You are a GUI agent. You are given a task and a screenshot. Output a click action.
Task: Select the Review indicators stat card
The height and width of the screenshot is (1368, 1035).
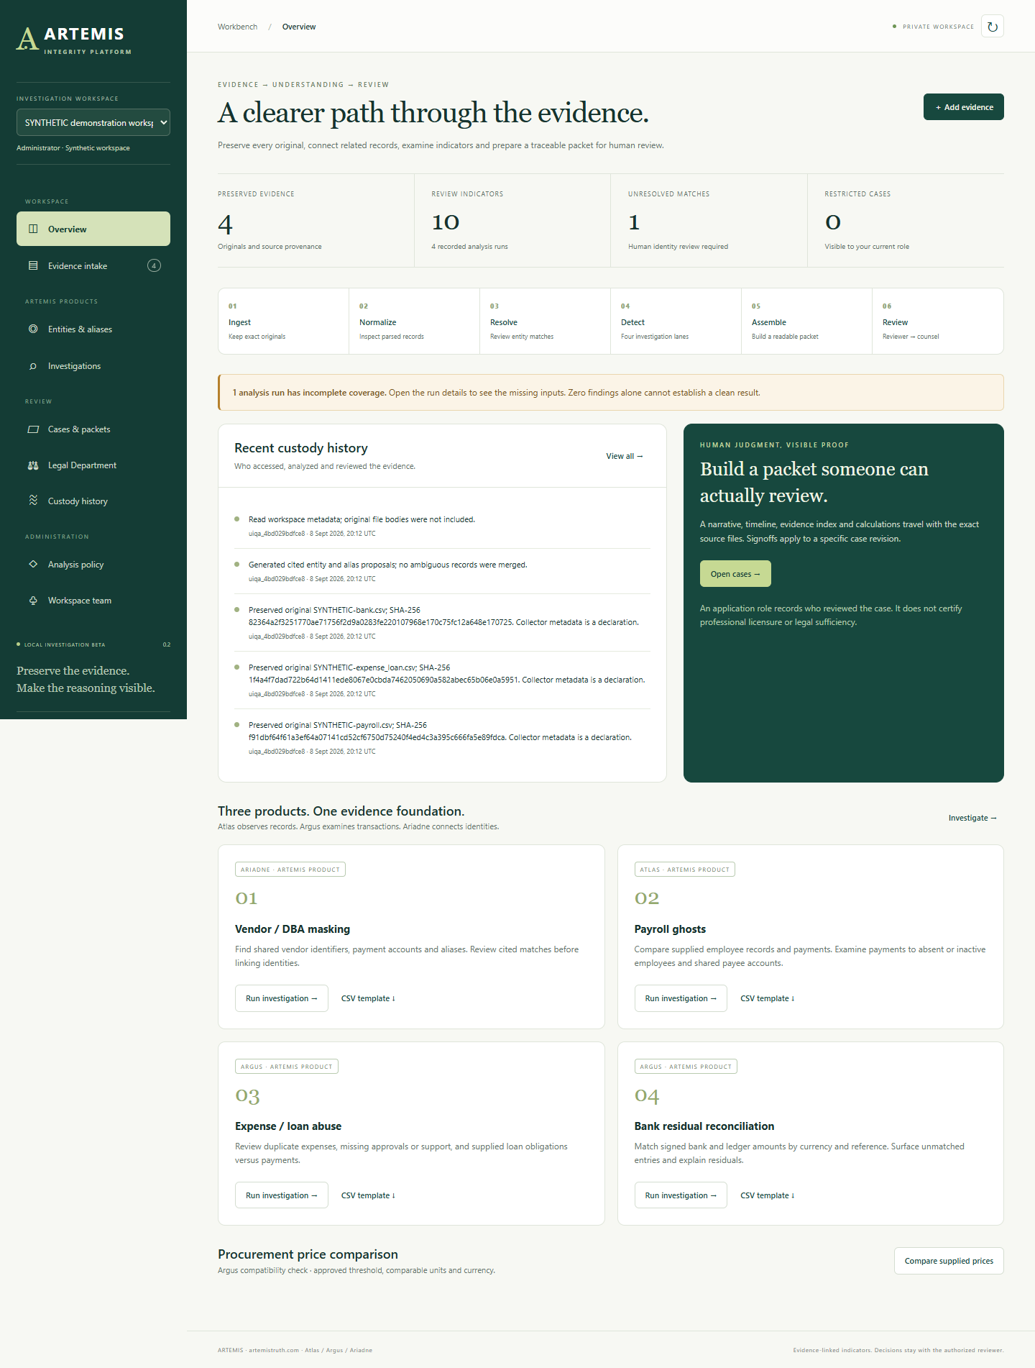512,221
